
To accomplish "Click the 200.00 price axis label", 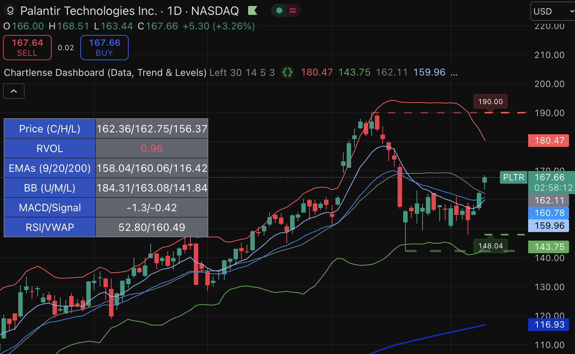I will point(549,84).
